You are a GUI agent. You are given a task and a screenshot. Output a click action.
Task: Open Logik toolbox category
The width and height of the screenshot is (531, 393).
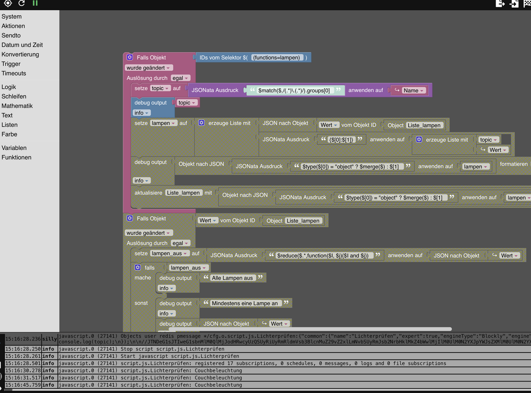9,87
